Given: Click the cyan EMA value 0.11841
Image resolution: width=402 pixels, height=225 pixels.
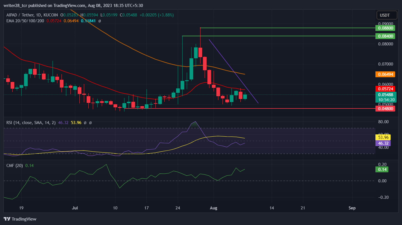Looking at the screenshot, I should click(88, 21).
